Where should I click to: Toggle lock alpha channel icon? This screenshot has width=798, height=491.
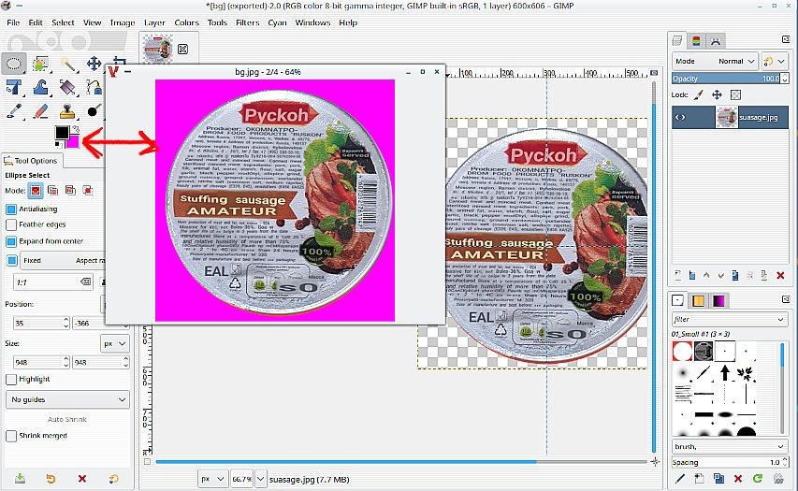(735, 94)
